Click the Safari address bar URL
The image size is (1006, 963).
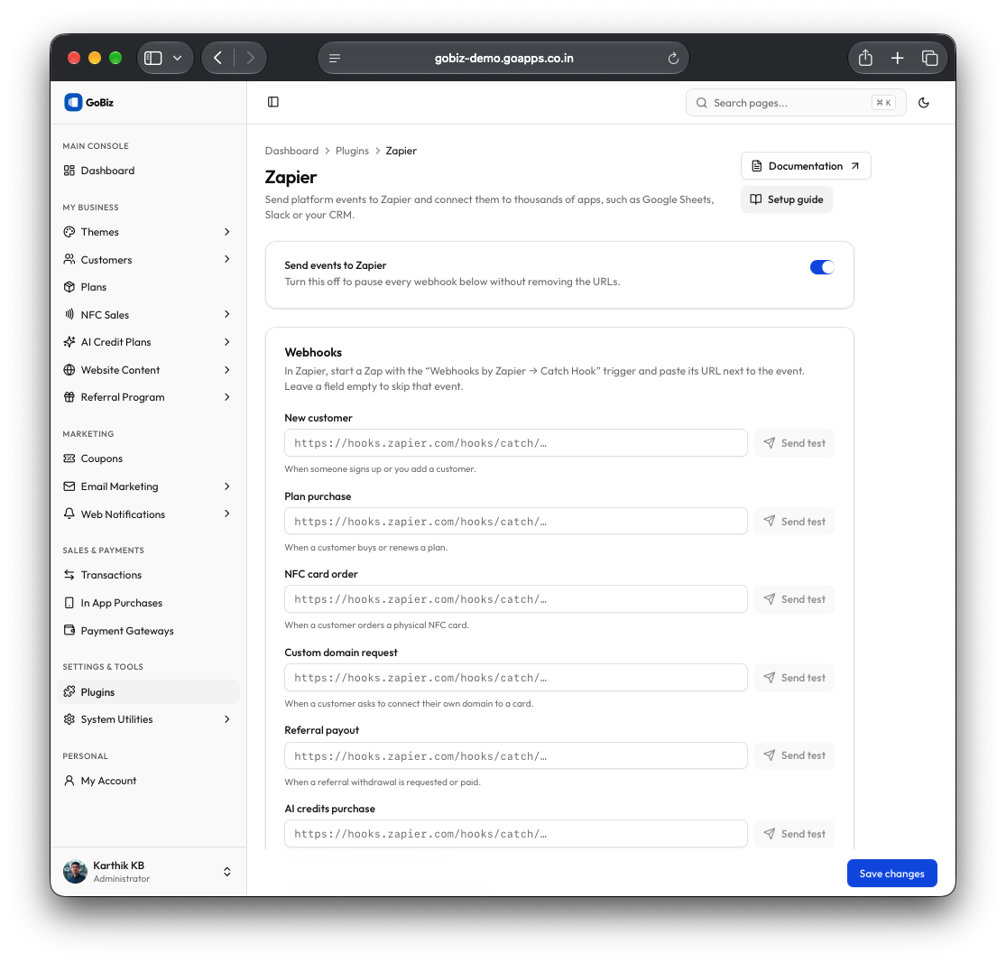click(503, 59)
